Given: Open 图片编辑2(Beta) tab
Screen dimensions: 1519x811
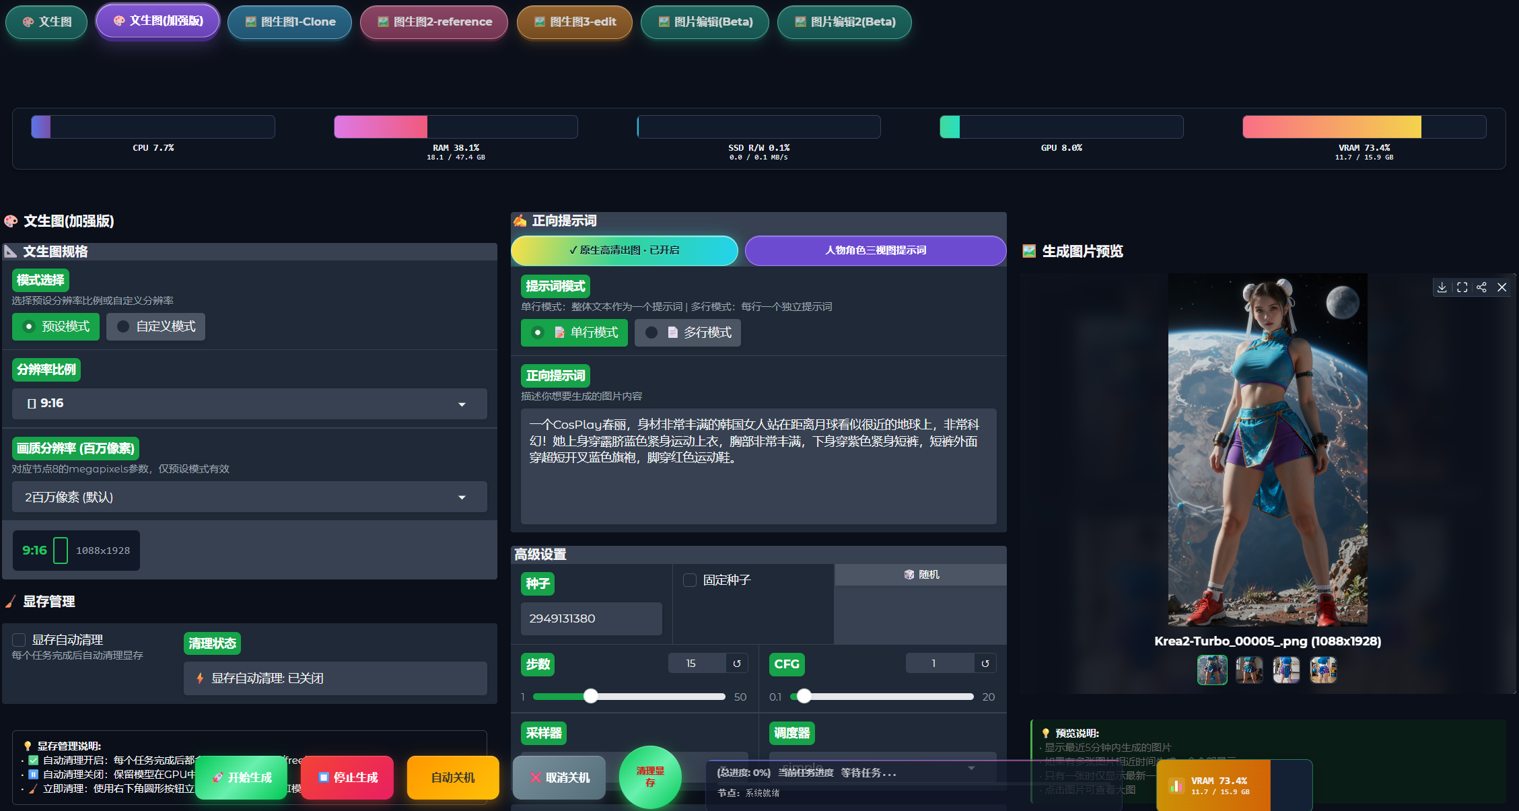Looking at the screenshot, I should 845,22.
